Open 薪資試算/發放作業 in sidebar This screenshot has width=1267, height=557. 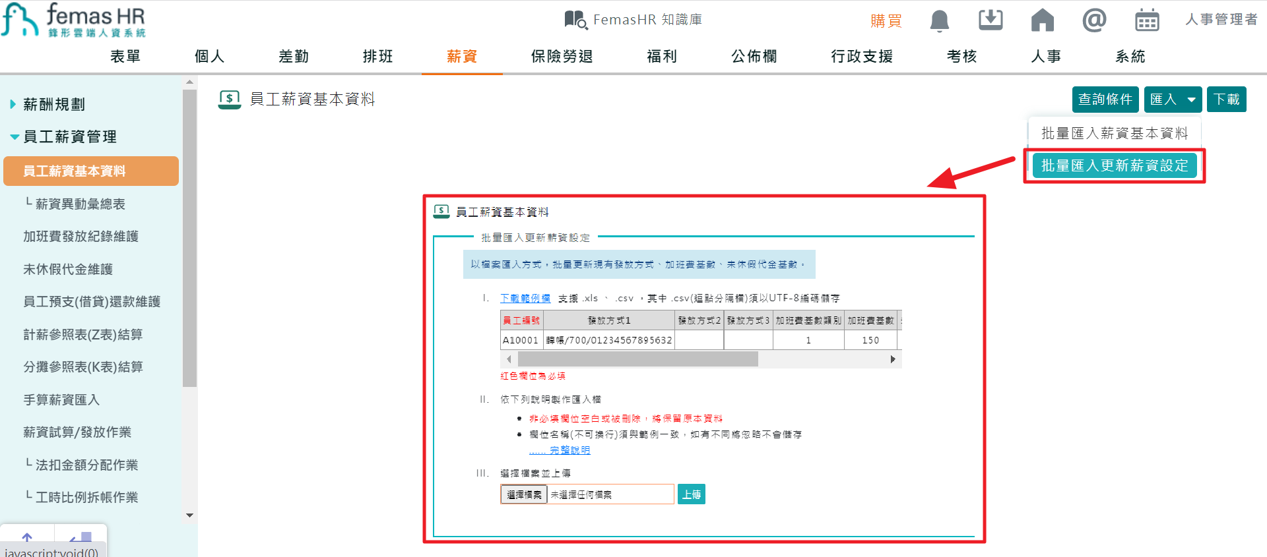click(x=77, y=432)
